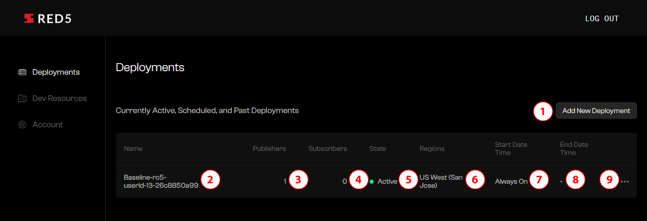Screen dimensions: 647x221
Task: Open the Deployments sidebar item
Action: (x=49, y=72)
